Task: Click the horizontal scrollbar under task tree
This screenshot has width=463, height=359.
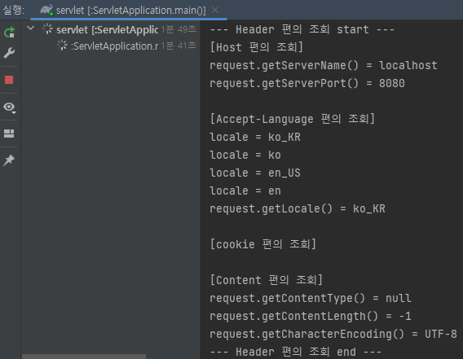Action: [x=84, y=357]
